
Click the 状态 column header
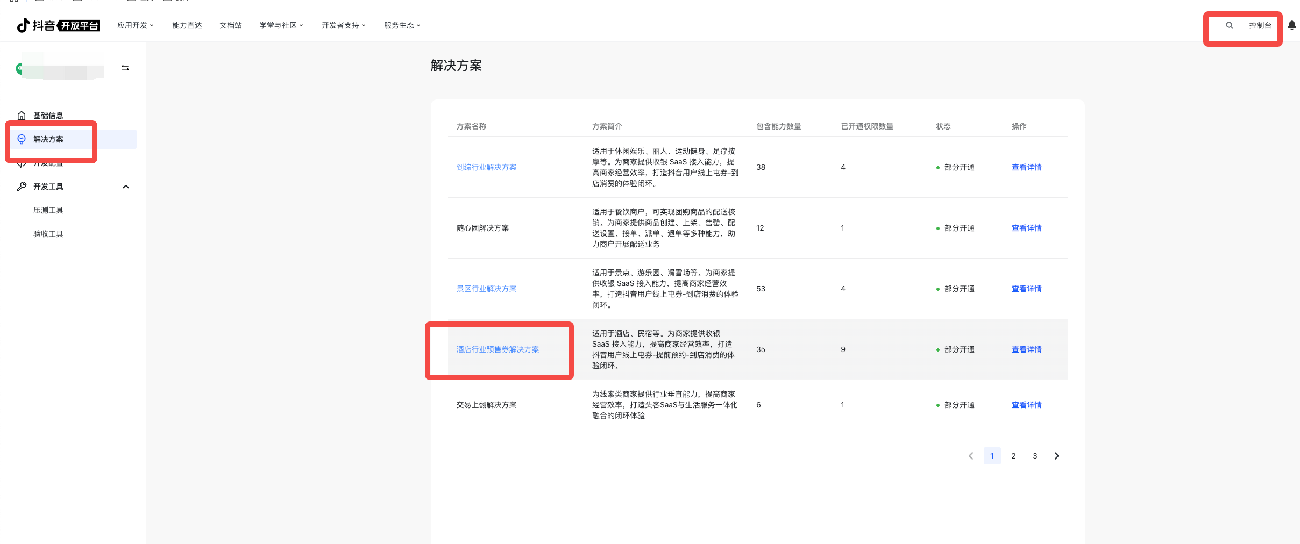pyautogui.click(x=943, y=126)
